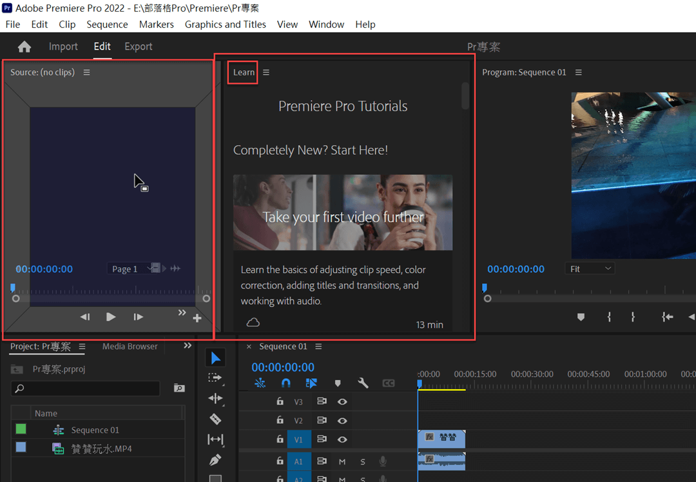Open the File menu
Image resolution: width=696 pixels, height=482 pixels.
13,25
